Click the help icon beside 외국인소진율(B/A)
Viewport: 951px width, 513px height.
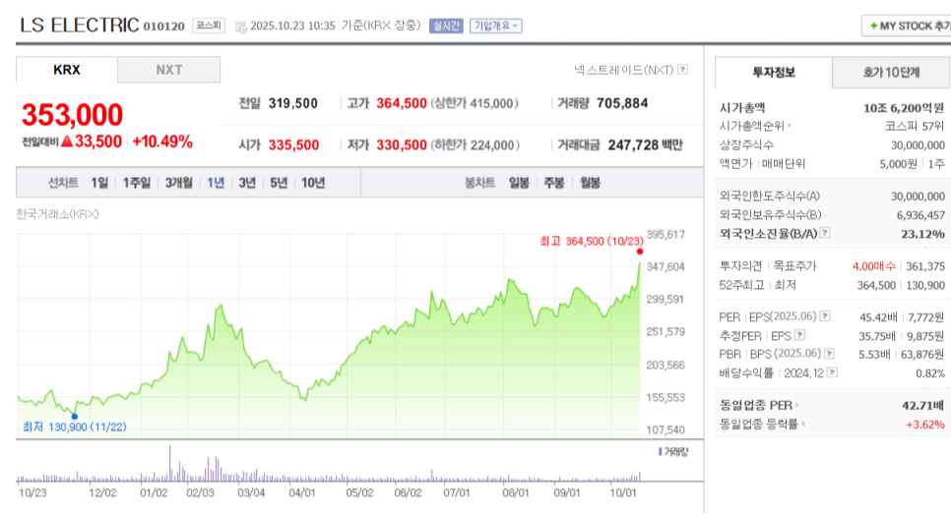(825, 233)
